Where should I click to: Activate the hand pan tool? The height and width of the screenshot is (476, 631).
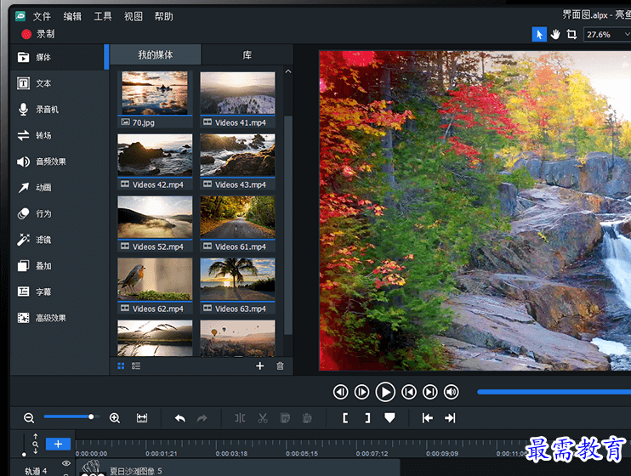555,34
